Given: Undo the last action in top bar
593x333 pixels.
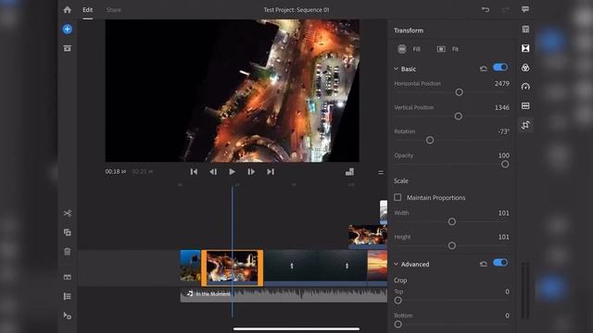Looking at the screenshot, I should click(x=486, y=10).
